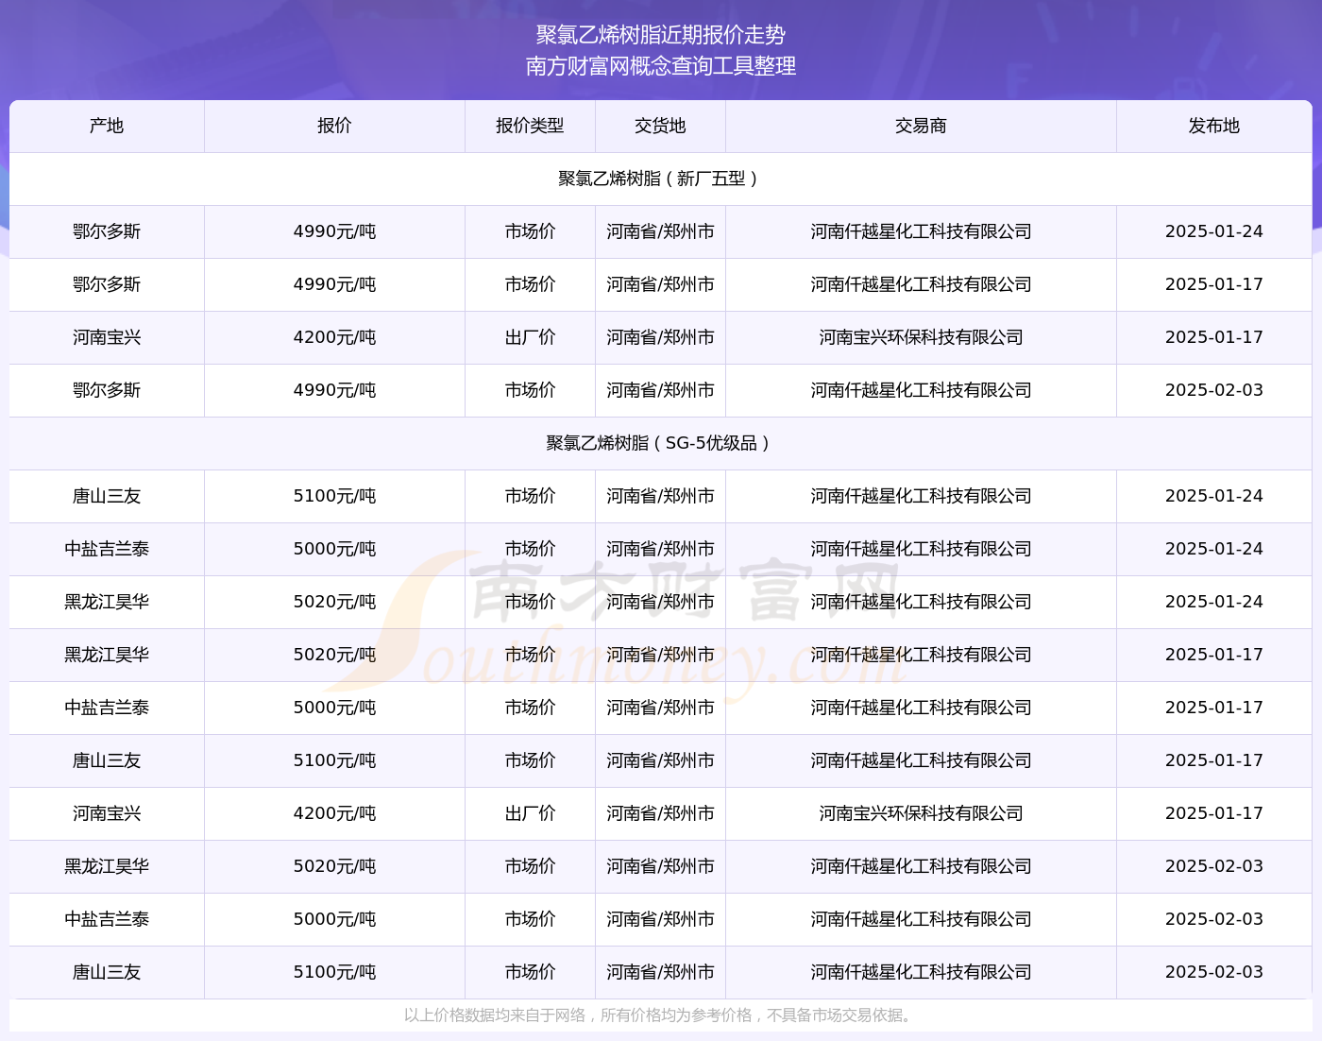Click 市场价 in the 鄂尔多斯 2025-01-24 row
The width and height of the screenshot is (1322, 1041).
(530, 231)
